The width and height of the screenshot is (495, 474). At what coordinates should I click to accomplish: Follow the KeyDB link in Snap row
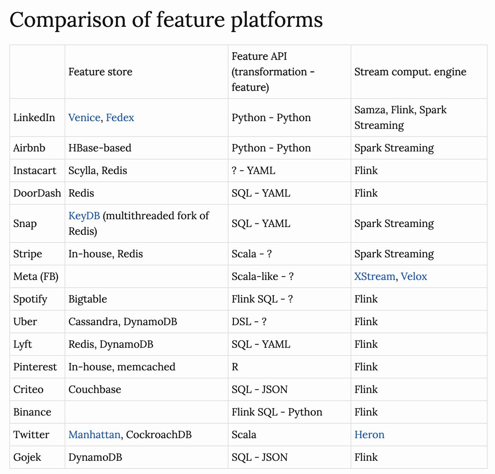coord(84,216)
